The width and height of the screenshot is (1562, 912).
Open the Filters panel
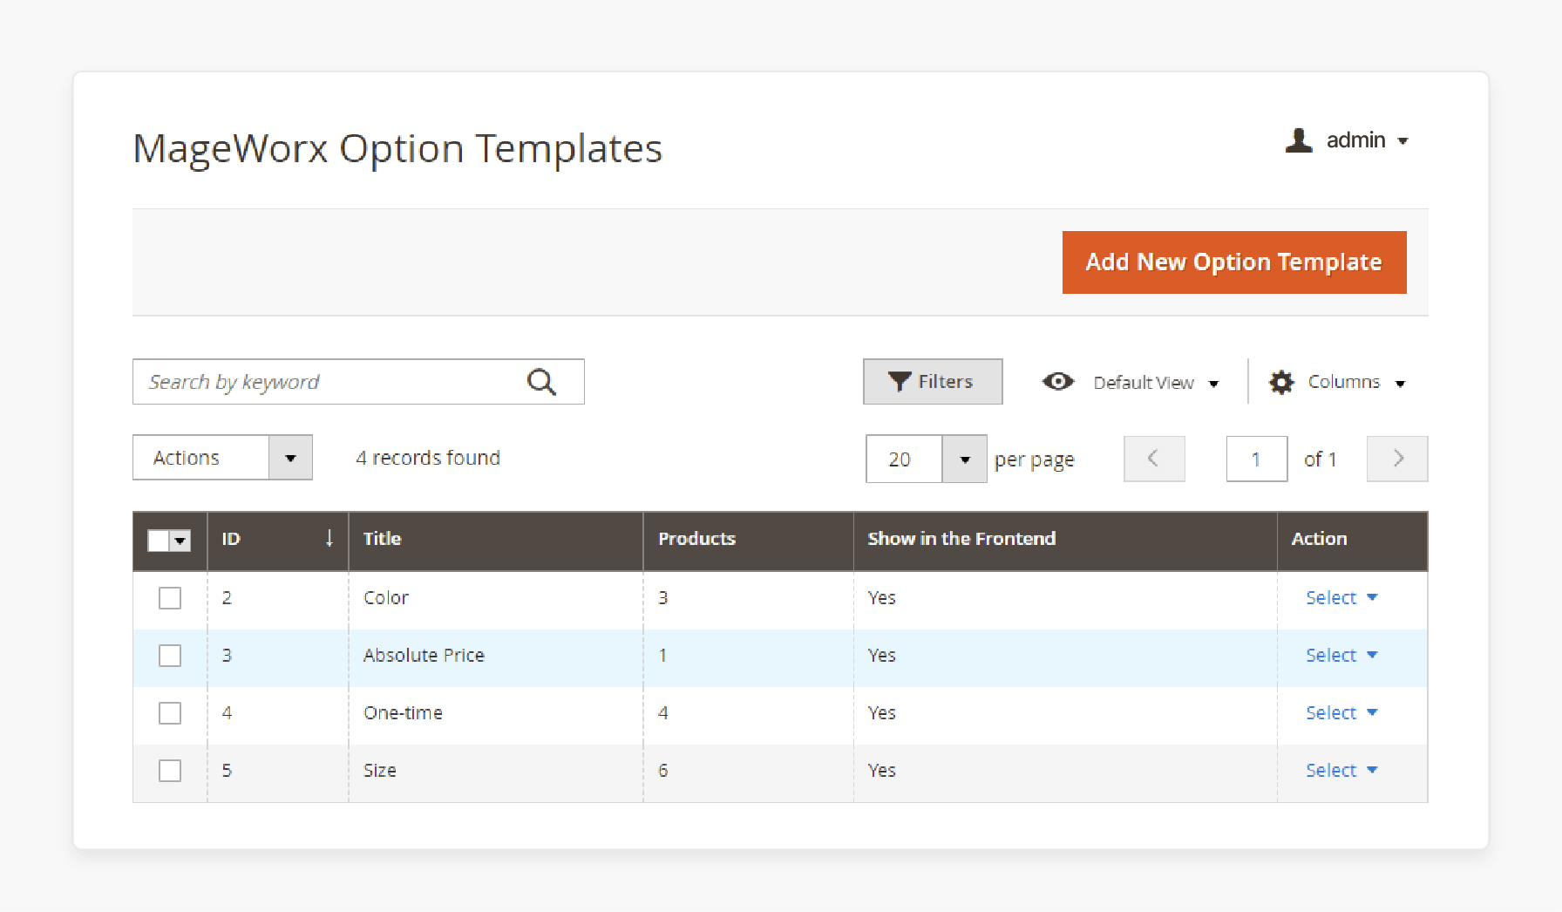coord(933,382)
